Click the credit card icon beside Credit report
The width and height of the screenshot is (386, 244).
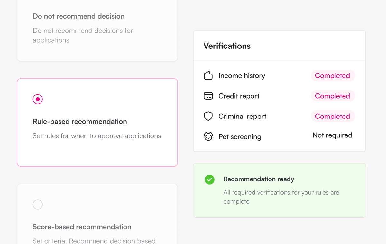coord(208,96)
